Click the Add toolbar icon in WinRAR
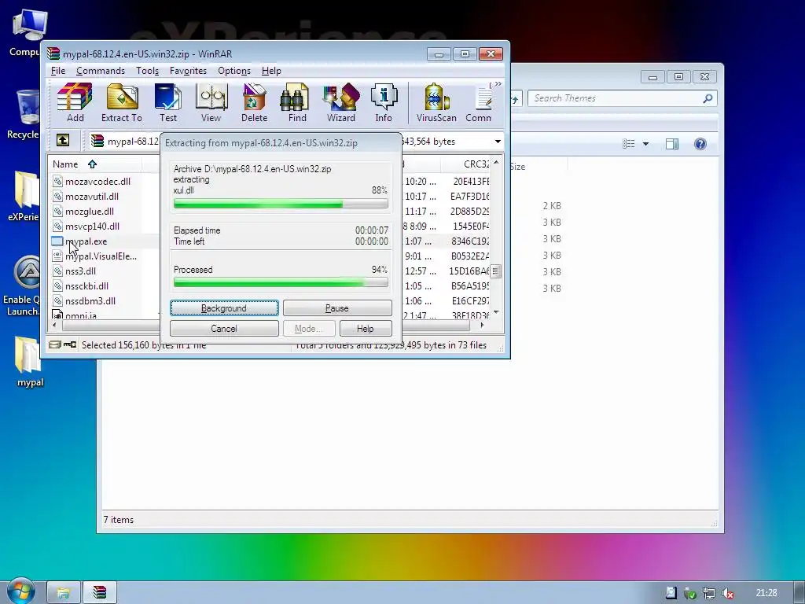The image size is (805, 604). [x=75, y=103]
